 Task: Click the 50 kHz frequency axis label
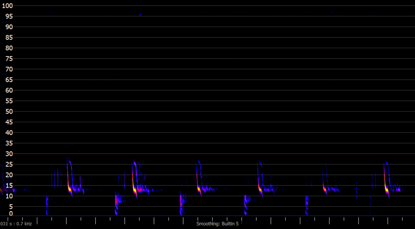pyautogui.click(x=8, y=111)
